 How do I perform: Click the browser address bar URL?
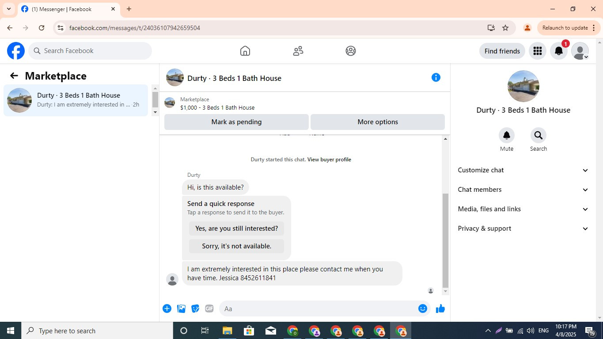pyautogui.click(x=135, y=28)
